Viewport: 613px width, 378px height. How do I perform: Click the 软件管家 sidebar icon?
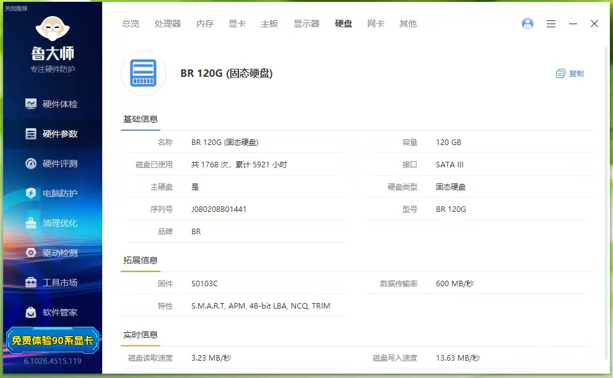(31, 312)
